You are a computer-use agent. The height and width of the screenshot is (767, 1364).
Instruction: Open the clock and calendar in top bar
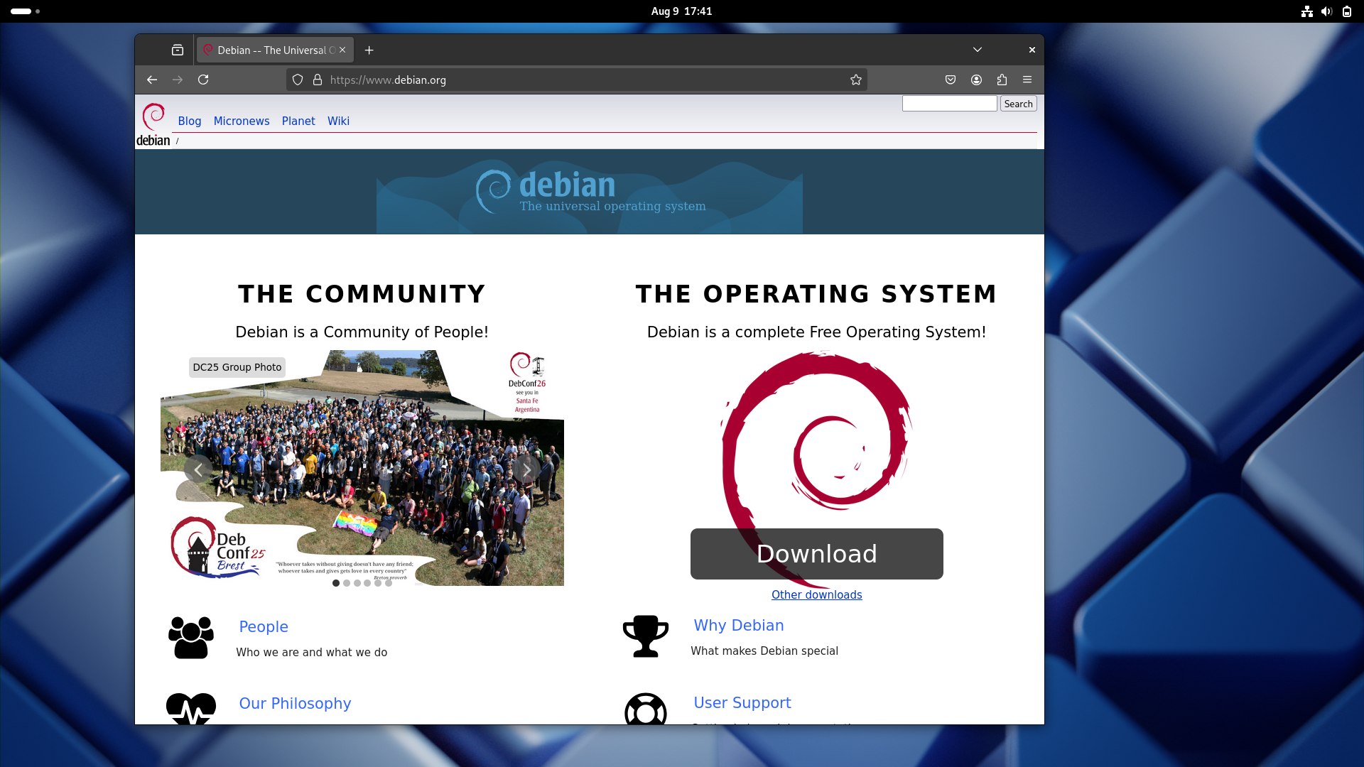click(681, 11)
